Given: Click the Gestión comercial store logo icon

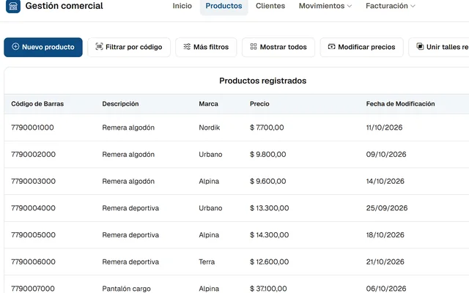Looking at the screenshot, I should [x=13, y=6].
